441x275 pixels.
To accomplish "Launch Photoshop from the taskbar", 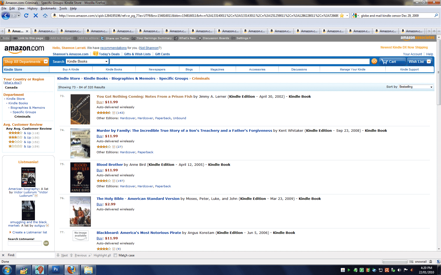I will pyautogui.click(x=56, y=269).
